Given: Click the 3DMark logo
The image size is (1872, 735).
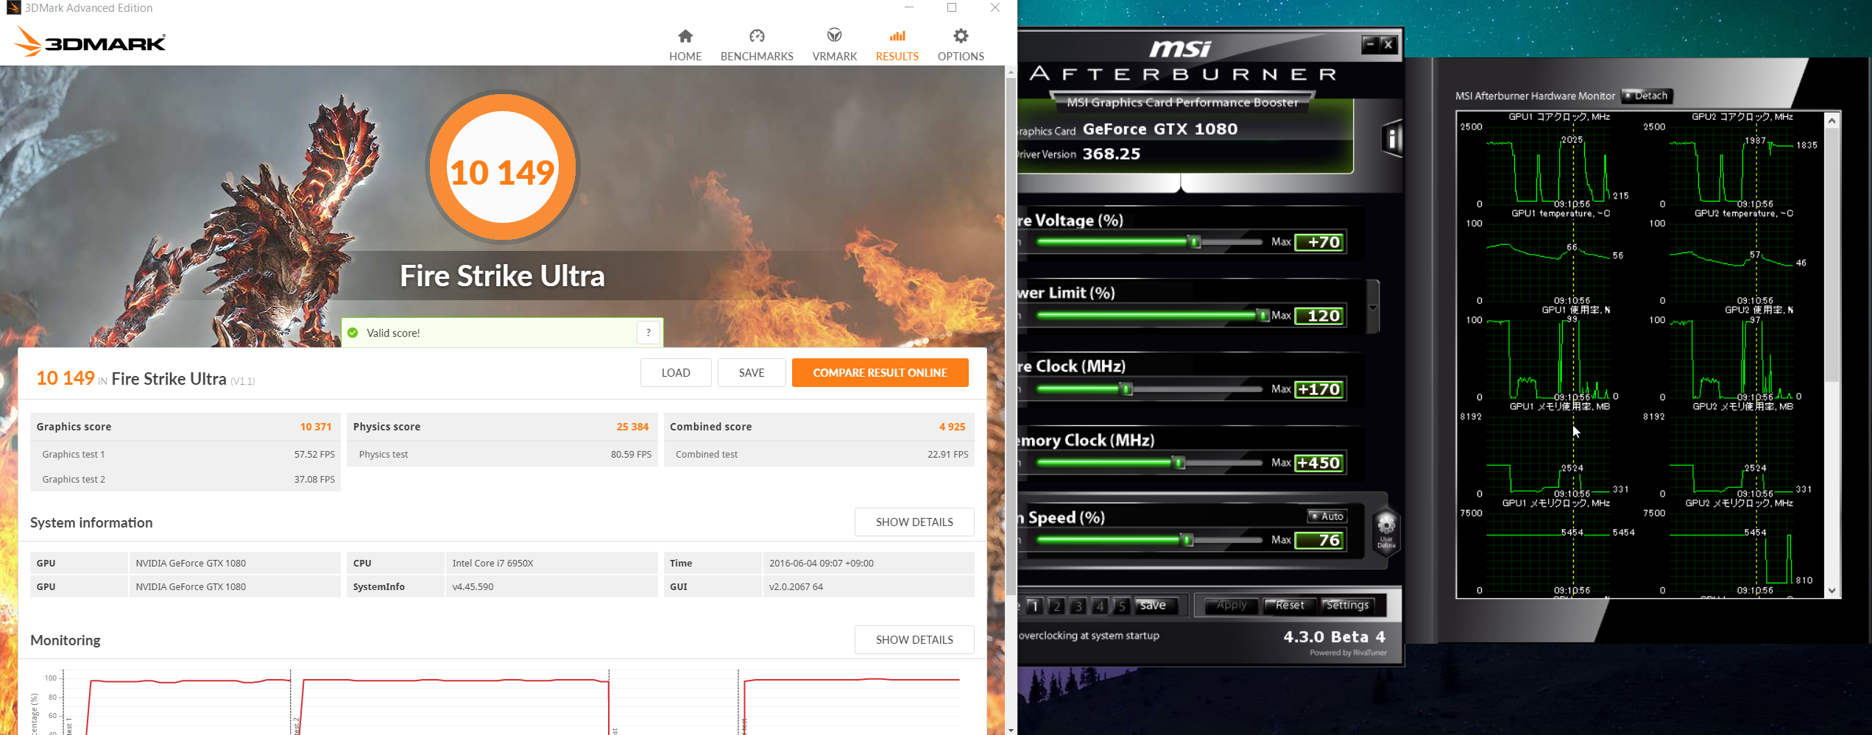Looking at the screenshot, I should [90, 42].
